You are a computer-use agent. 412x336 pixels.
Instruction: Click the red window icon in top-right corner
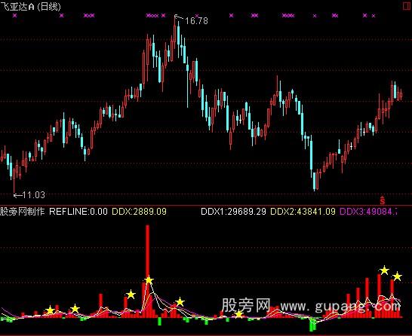click(407, 6)
